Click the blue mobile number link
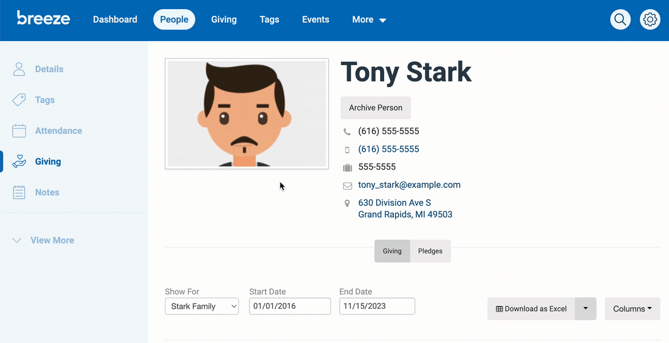This screenshot has width=669, height=343. pyautogui.click(x=388, y=149)
